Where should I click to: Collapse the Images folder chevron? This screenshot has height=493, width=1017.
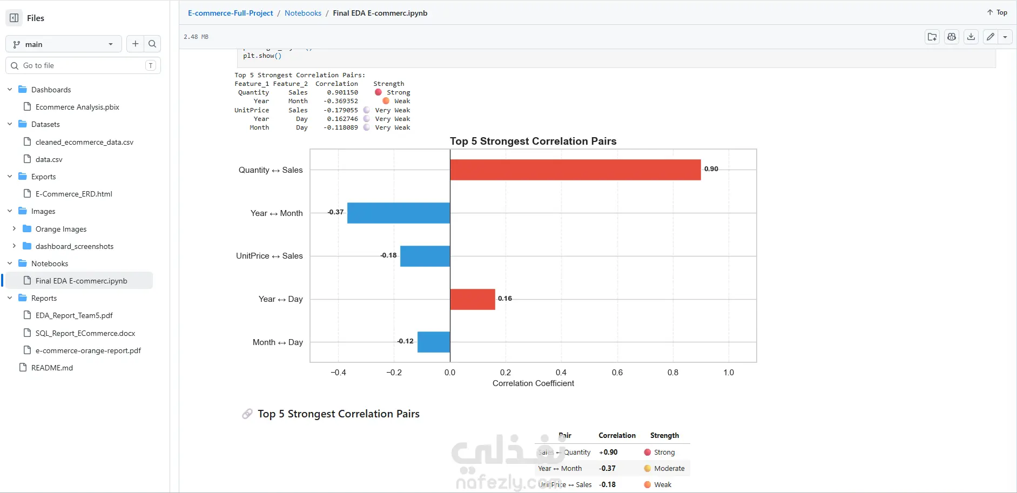coord(10,211)
